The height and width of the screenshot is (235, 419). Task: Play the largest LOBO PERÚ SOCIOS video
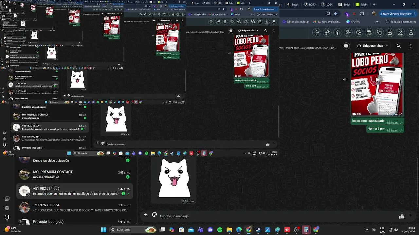coord(377,80)
